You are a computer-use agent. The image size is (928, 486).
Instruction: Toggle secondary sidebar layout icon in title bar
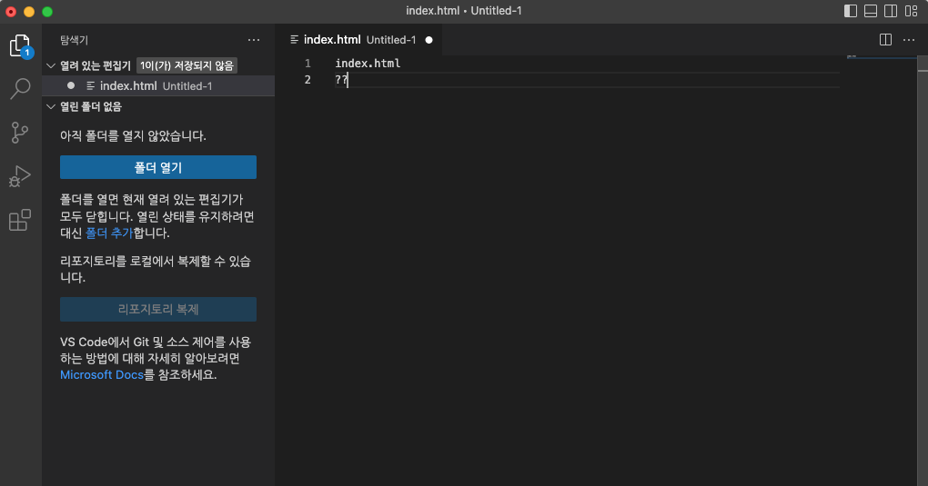point(891,11)
